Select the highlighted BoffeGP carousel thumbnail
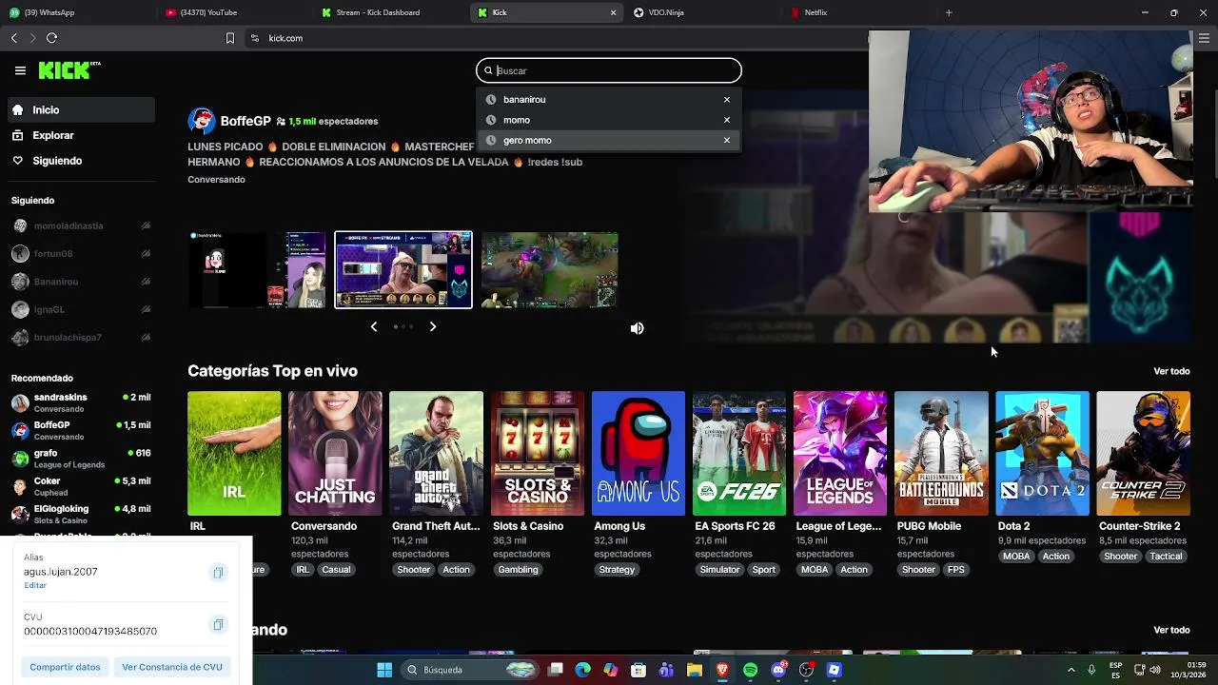 point(403,270)
